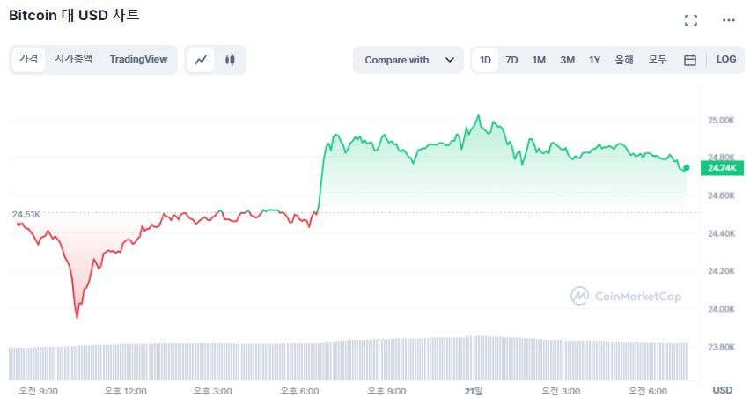The height and width of the screenshot is (398, 750).
Task: Click the green current price dot
Action: tap(686, 167)
